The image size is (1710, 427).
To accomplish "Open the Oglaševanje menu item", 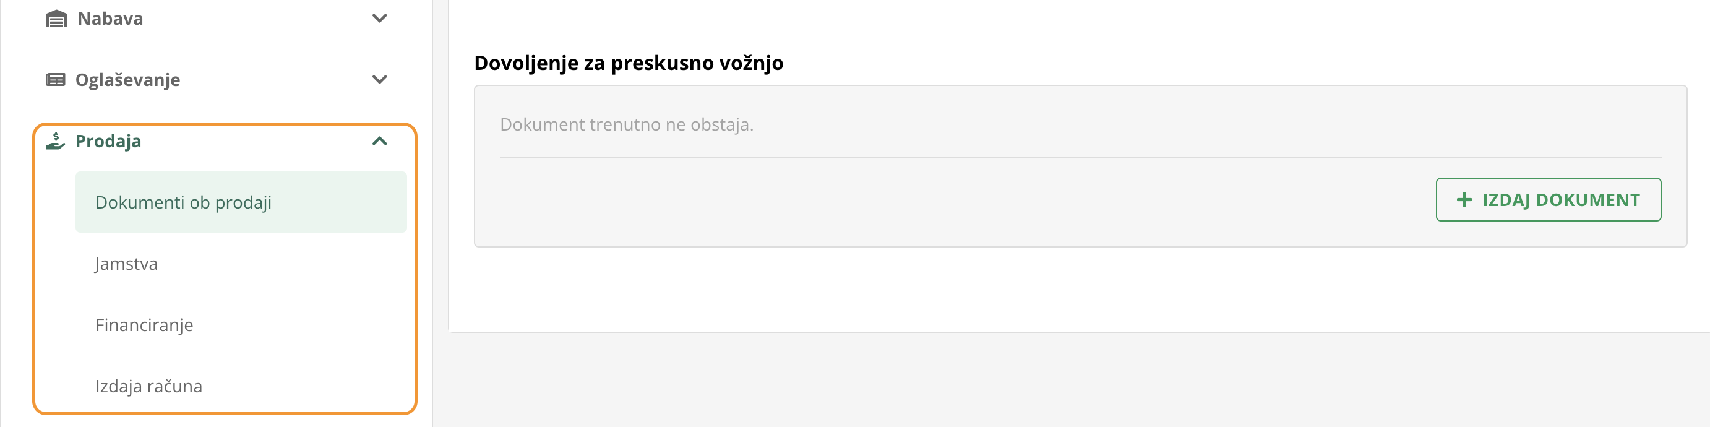I will click(x=127, y=80).
